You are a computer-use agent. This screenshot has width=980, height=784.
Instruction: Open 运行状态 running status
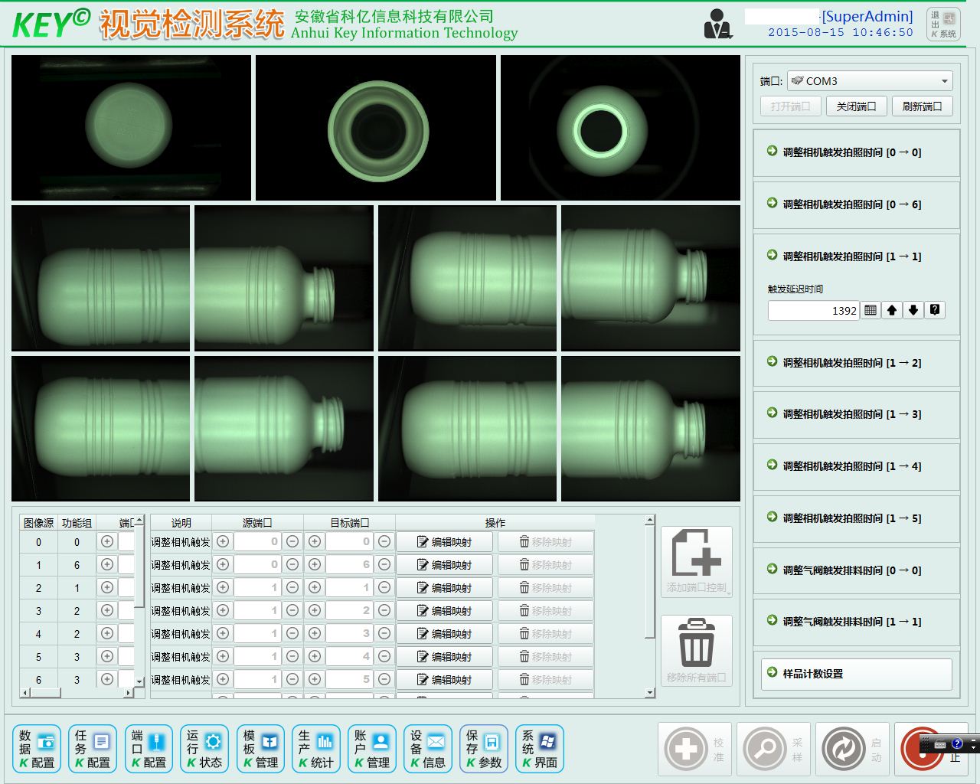(x=204, y=749)
